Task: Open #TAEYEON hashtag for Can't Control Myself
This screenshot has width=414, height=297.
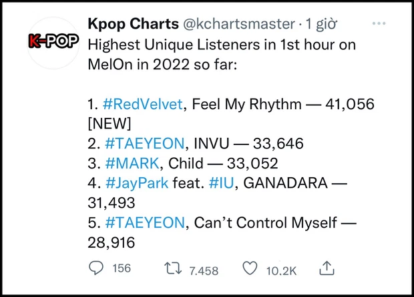Action: pyautogui.click(x=145, y=222)
